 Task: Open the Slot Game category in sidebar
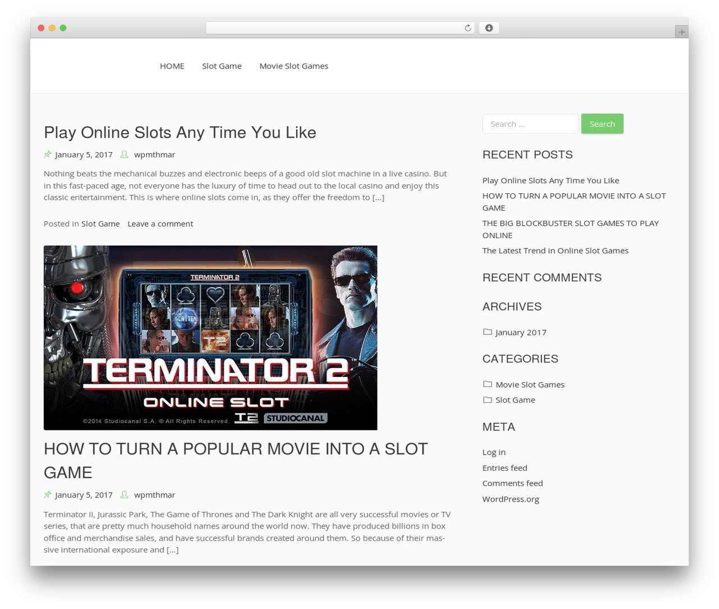click(x=515, y=400)
